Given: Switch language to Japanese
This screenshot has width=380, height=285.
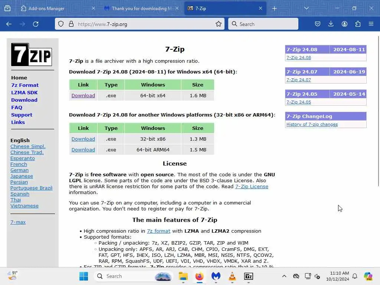Looking at the screenshot, I should [22, 176].
